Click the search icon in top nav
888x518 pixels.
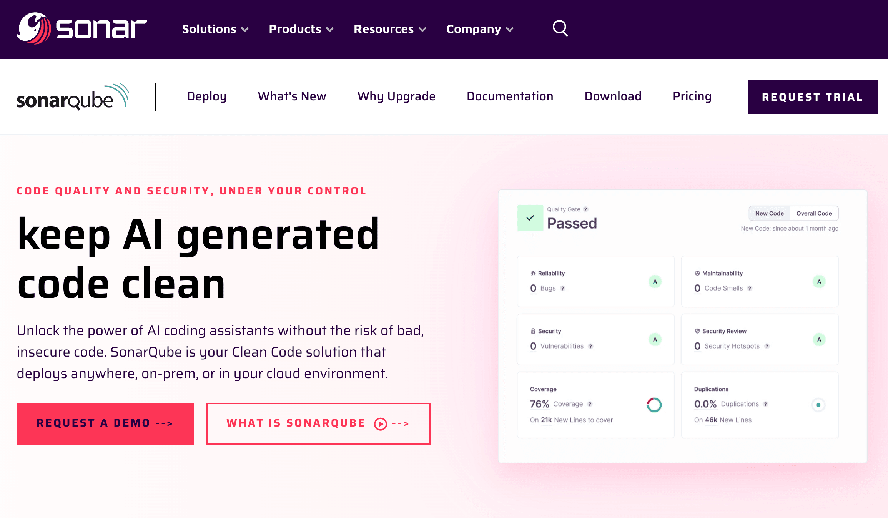tap(560, 28)
